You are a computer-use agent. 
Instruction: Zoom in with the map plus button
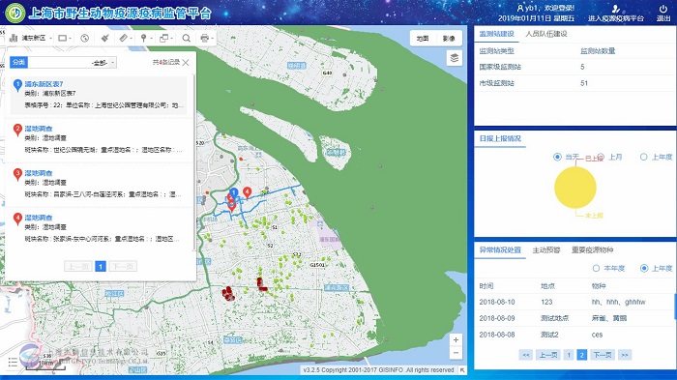(x=456, y=339)
